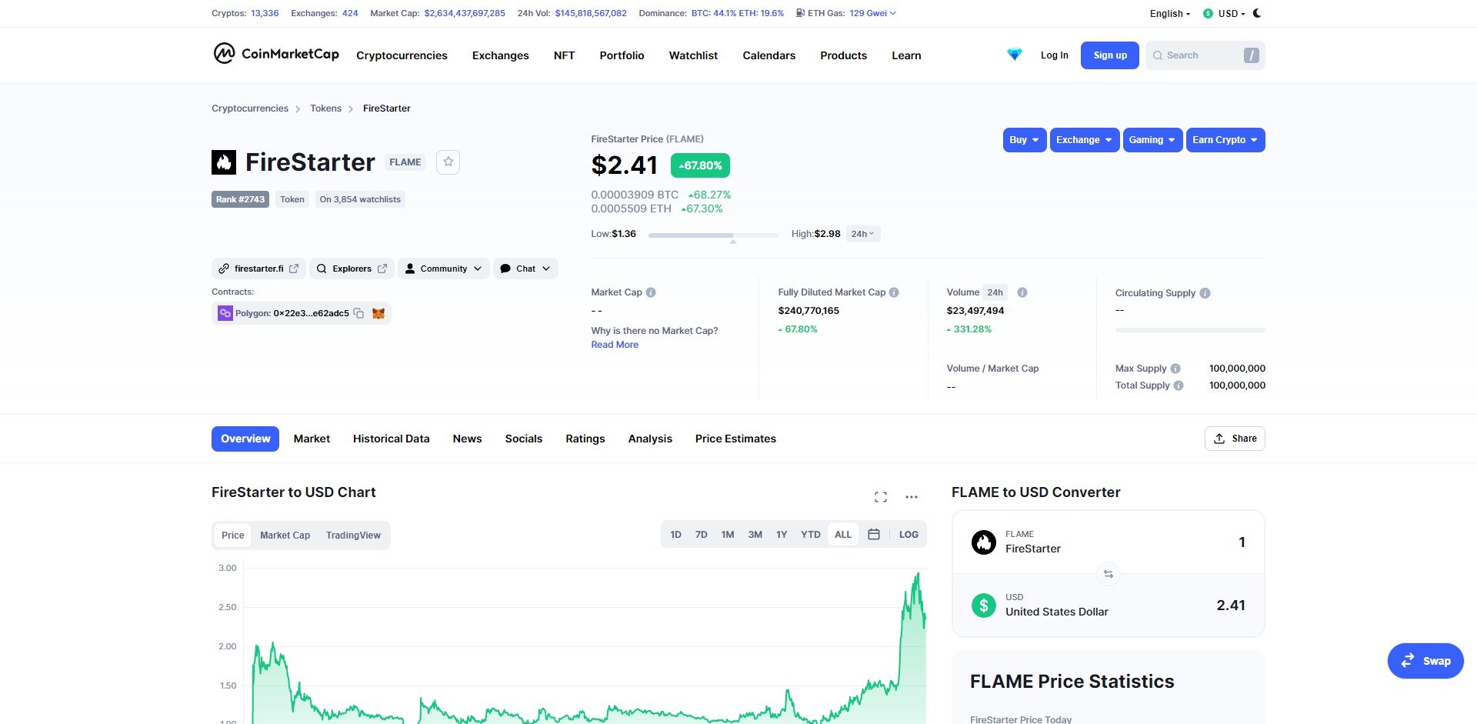Click the Share button
Screen dimensions: 1477x724
click(1235, 439)
